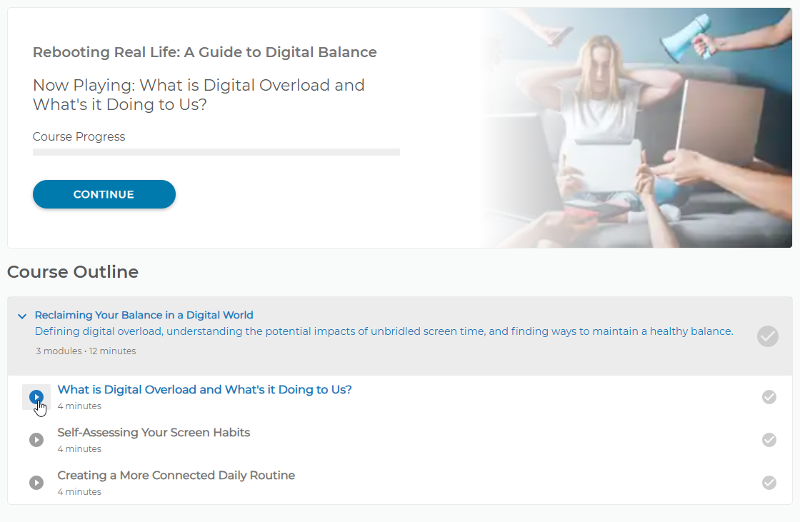This screenshot has height=522, width=800.
Task: Click 4 minutes under Self-Assessing Your Screen Habits
Action: [x=79, y=448]
